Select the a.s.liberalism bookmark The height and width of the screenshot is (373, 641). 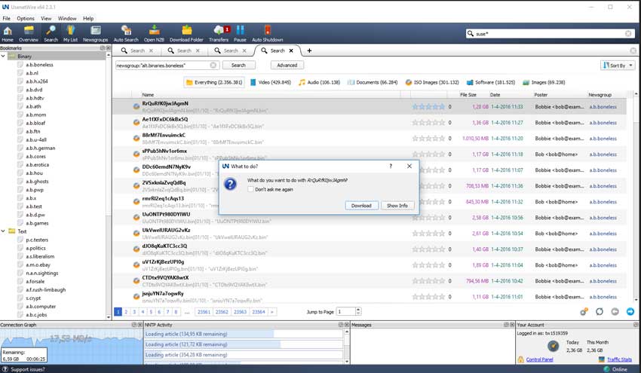40,256
